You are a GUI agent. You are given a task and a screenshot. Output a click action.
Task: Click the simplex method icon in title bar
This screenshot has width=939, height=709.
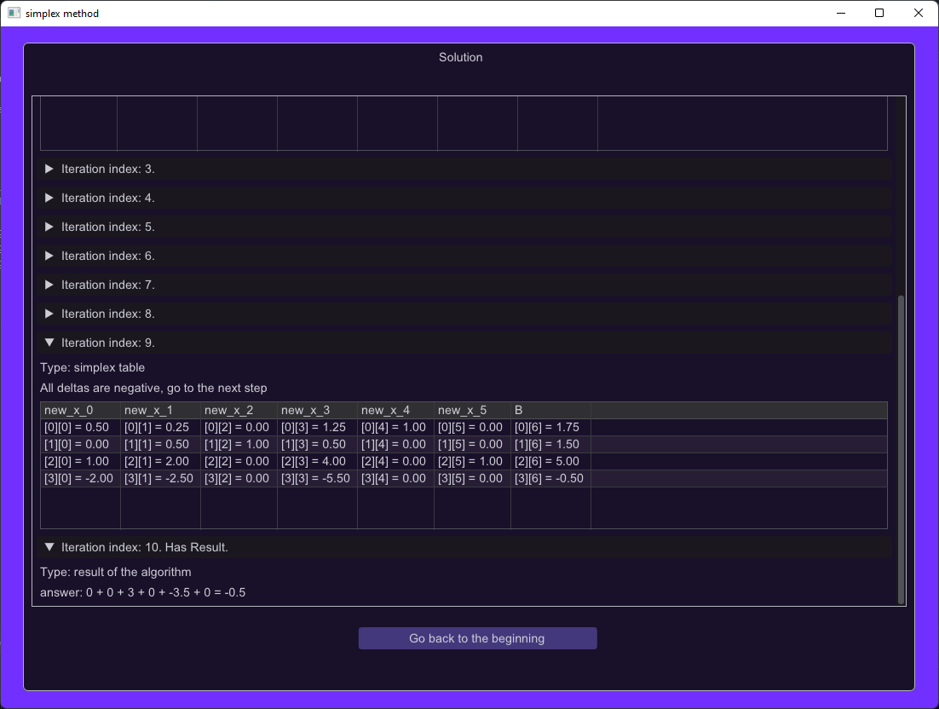13,13
